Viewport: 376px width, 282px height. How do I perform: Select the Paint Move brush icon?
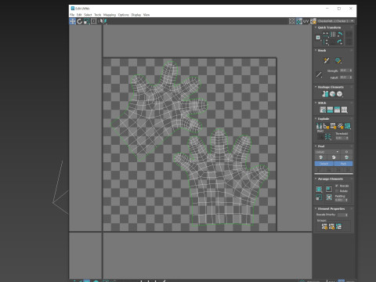tap(327, 60)
